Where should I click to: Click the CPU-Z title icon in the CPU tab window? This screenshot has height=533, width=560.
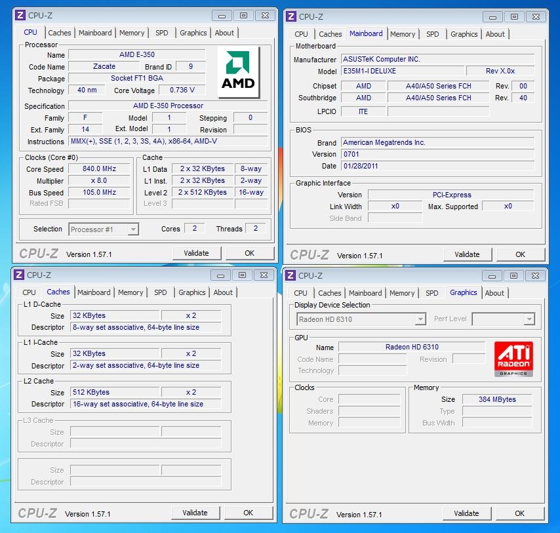pyautogui.click(x=20, y=15)
